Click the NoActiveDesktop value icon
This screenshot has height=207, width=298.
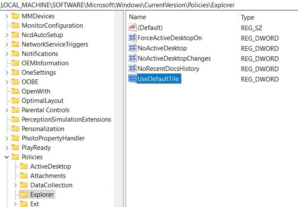(x=132, y=48)
